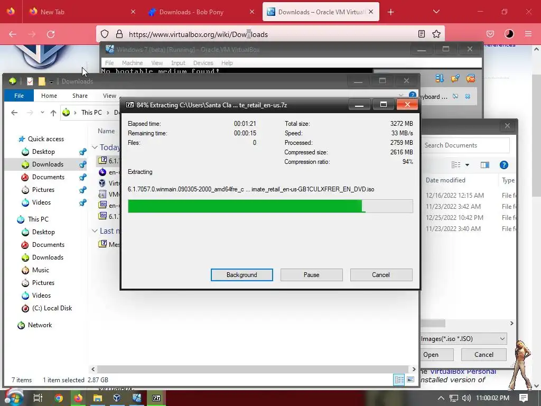Open a new Firefox tab with plus button
This screenshot has width=541, height=406.
coord(390,12)
